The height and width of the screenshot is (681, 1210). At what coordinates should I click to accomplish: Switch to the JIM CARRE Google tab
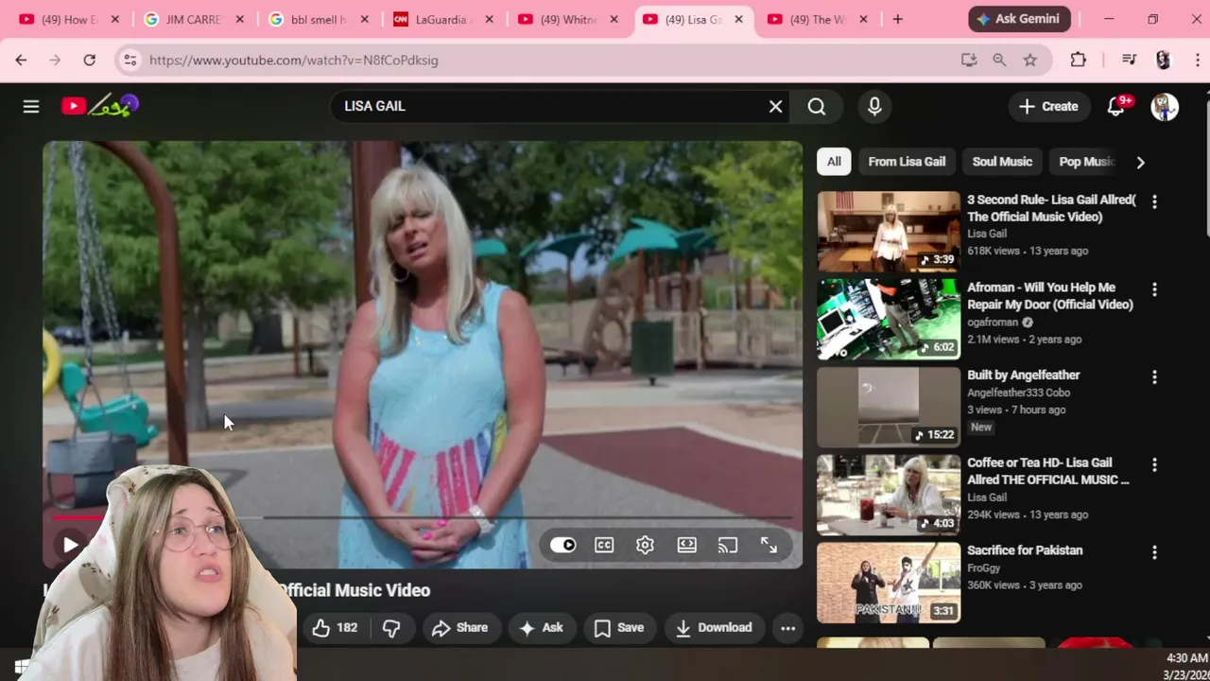pyautogui.click(x=193, y=19)
